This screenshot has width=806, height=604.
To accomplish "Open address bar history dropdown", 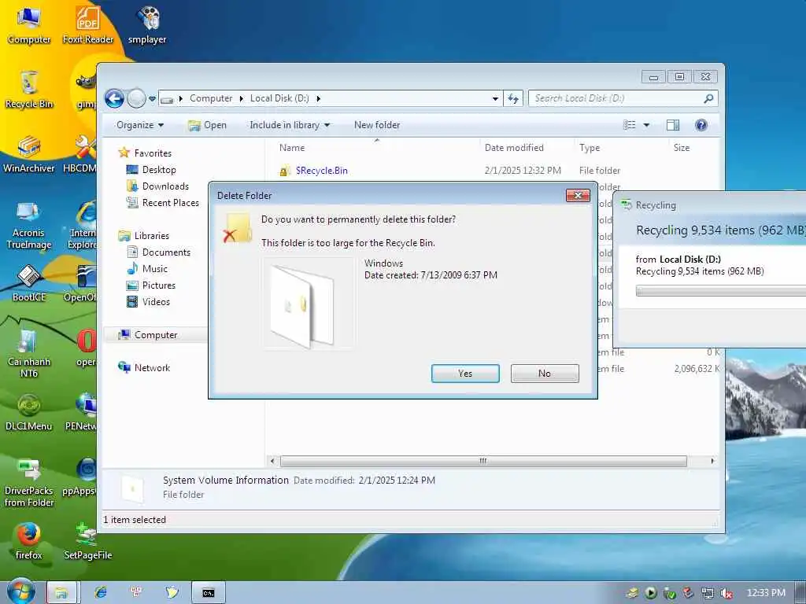I will pyautogui.click(x=494, y=98).
